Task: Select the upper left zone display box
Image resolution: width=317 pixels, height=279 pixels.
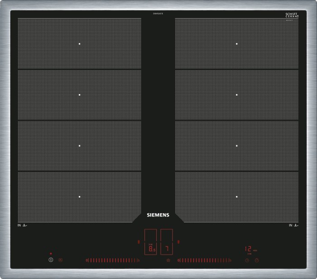Action: point(150,235)
